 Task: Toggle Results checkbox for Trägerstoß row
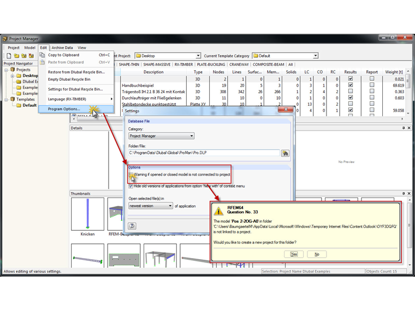coord(351,91)
